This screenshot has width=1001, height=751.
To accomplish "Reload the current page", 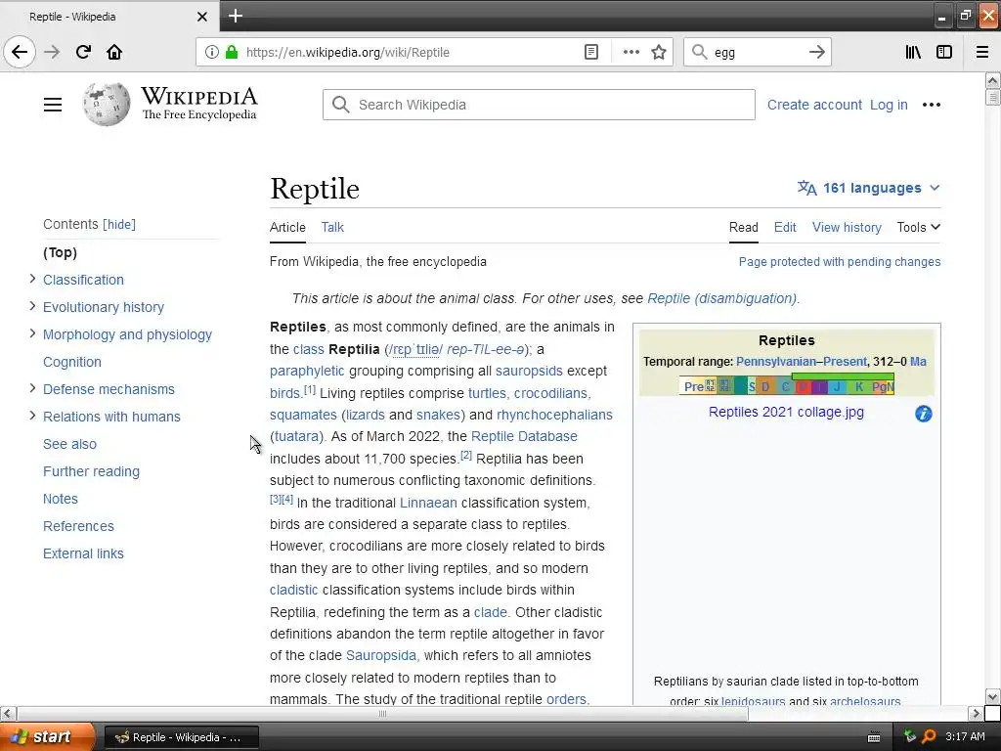I will click(x=83, y=52).
